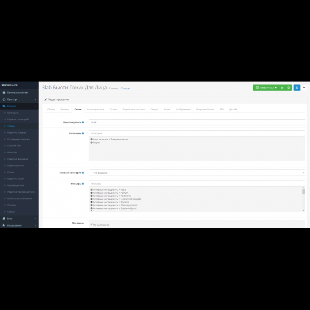Remove category 'Уход за лицом > Тонеры и мисты'
This screenshot has height=310, width=310.
tap(91, 139)
